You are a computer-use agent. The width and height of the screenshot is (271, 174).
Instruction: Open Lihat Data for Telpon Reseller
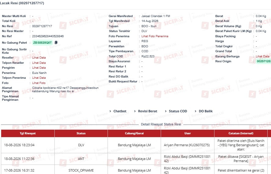click(x=39, y=63)
